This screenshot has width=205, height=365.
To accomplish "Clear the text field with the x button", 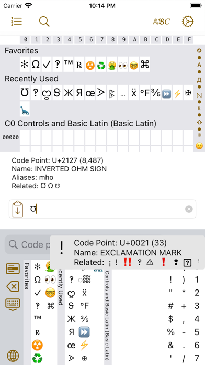I will point(189,209).
